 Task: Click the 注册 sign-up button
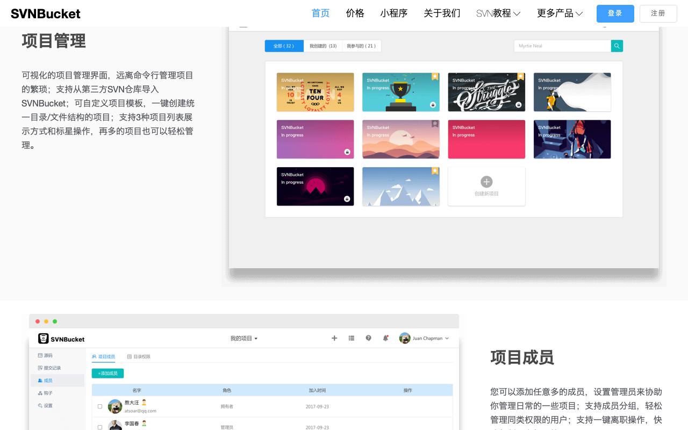(658, 13)
